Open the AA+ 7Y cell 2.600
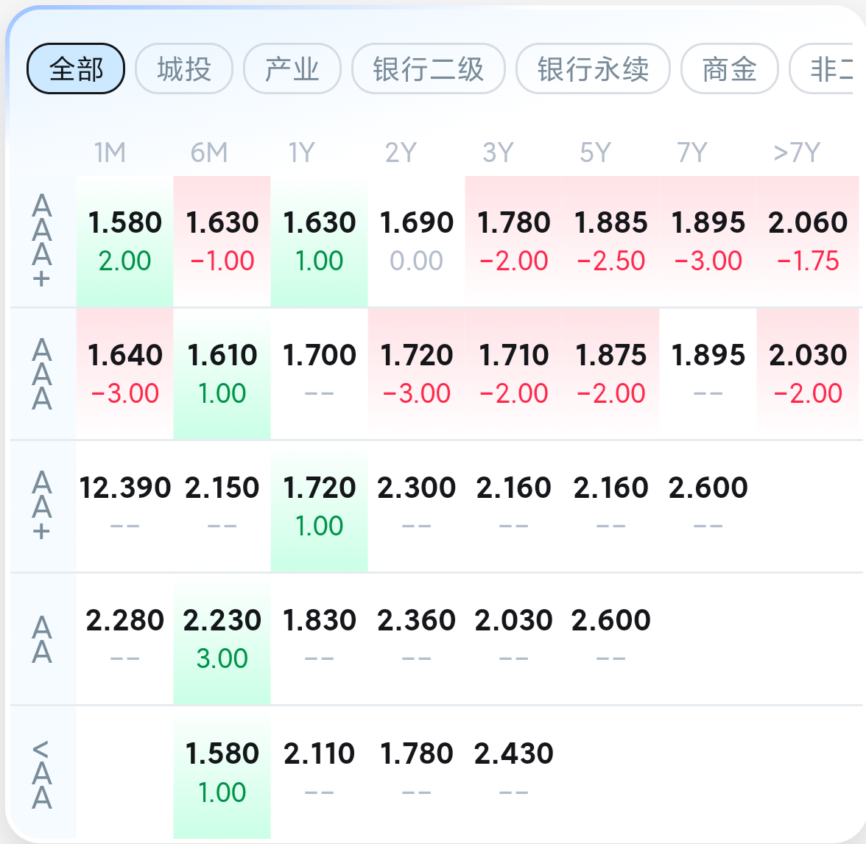 708,506
